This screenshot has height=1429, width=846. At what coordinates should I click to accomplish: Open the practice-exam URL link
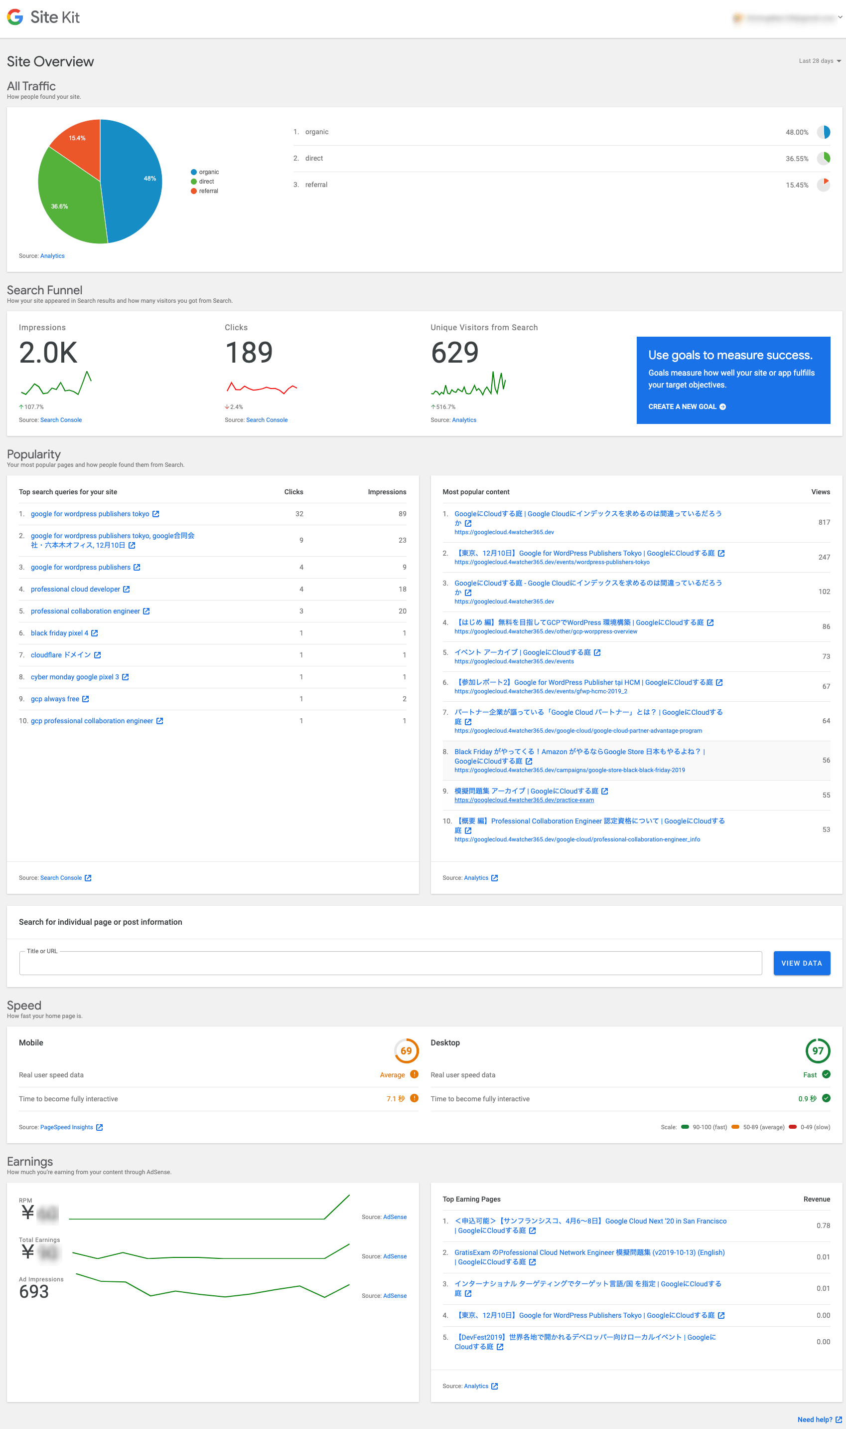pos(524,800)
